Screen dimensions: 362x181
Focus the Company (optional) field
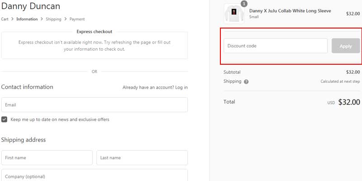(94, 176)
